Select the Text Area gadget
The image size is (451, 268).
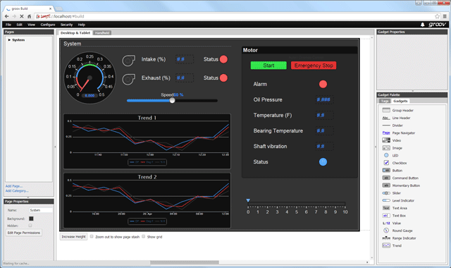coord(395,208)
